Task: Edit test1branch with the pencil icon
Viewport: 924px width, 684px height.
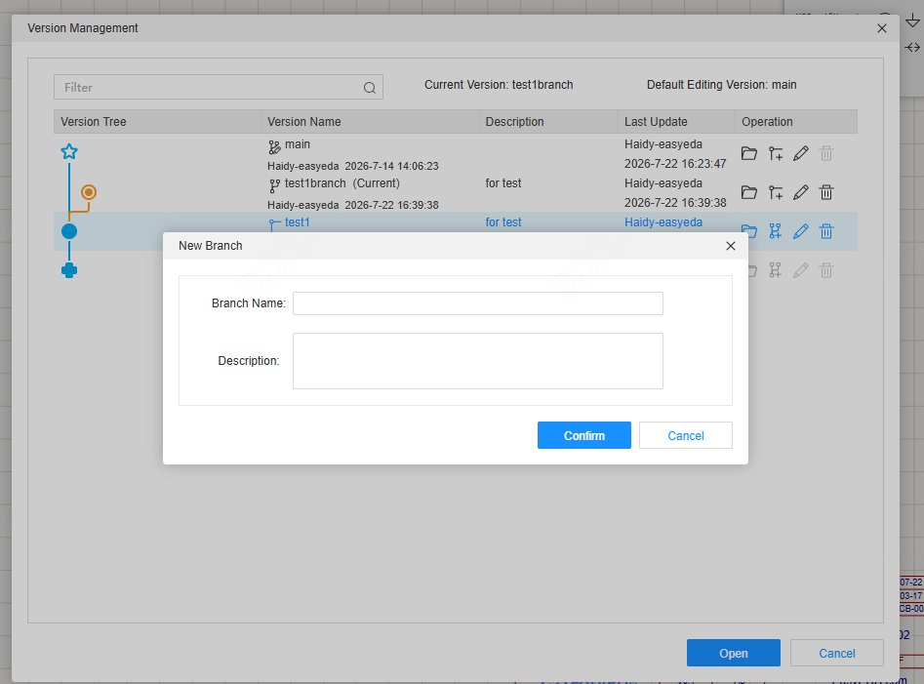Action: point(801,192)
